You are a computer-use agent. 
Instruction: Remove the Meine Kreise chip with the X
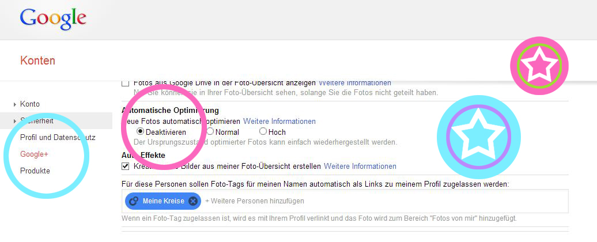click(192, 201)
